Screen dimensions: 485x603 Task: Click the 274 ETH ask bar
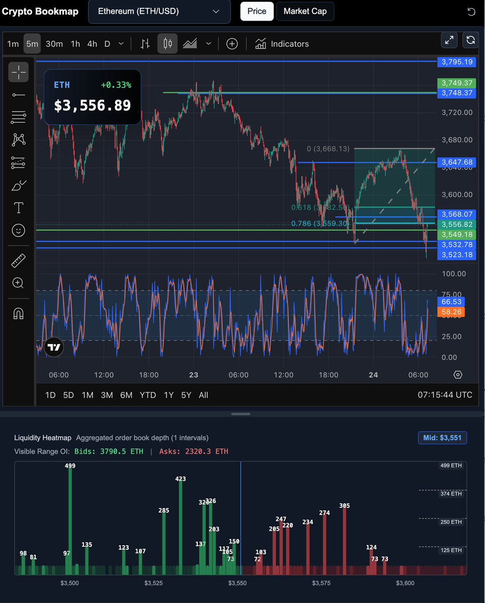pyautogui.click(x=324, y=545)
